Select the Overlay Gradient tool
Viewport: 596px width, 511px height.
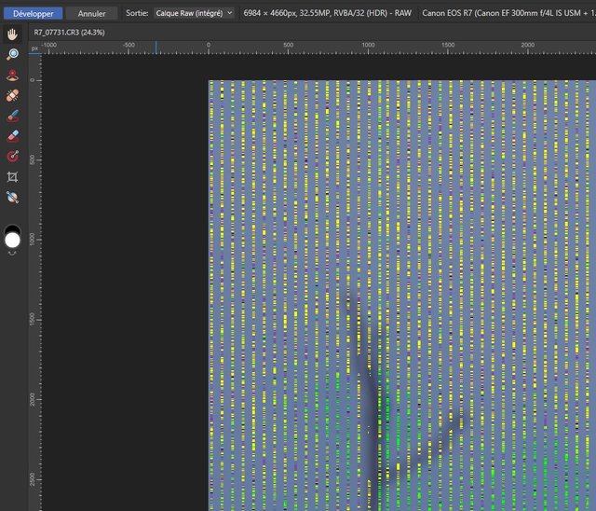(12, 157)
